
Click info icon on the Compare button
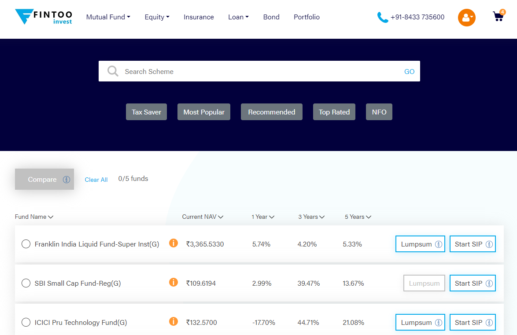tap(66, 179)
